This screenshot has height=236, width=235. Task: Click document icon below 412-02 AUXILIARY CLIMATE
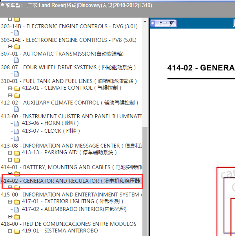(x=16, y=109)
